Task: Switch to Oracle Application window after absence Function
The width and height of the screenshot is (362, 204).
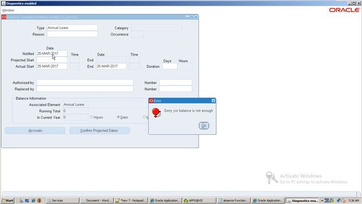Action: [x=268, y=201]
